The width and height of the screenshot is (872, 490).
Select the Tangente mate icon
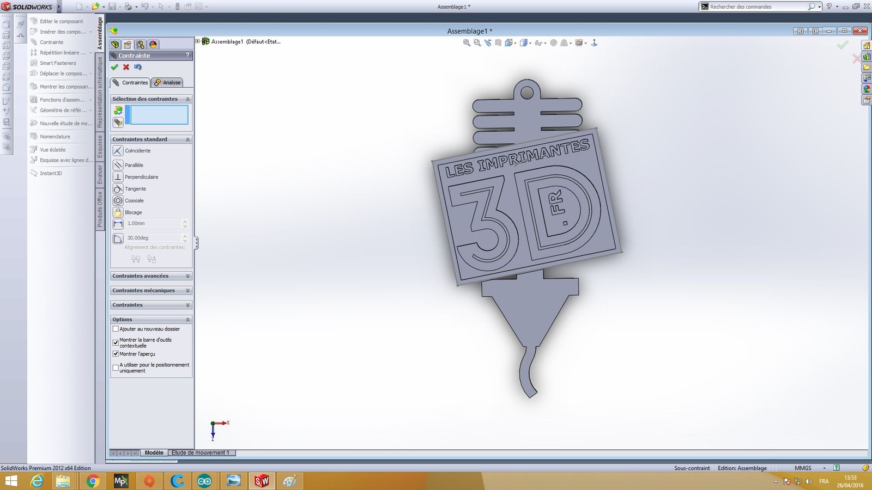(x=118, y=189)
